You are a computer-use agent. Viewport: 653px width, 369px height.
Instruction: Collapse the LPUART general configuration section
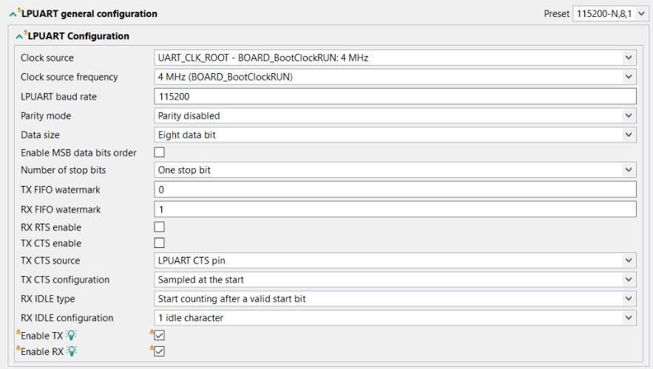coord(13,14)
